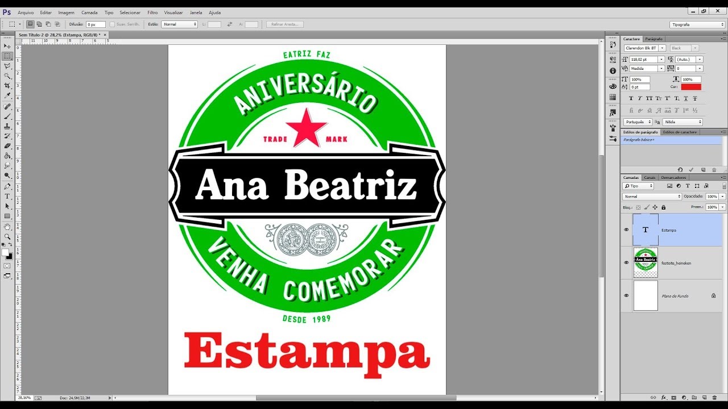The width and height of the screenshot is (728, 409).
Task: Hide the Estampa layer
Action: tap(626, 230)
